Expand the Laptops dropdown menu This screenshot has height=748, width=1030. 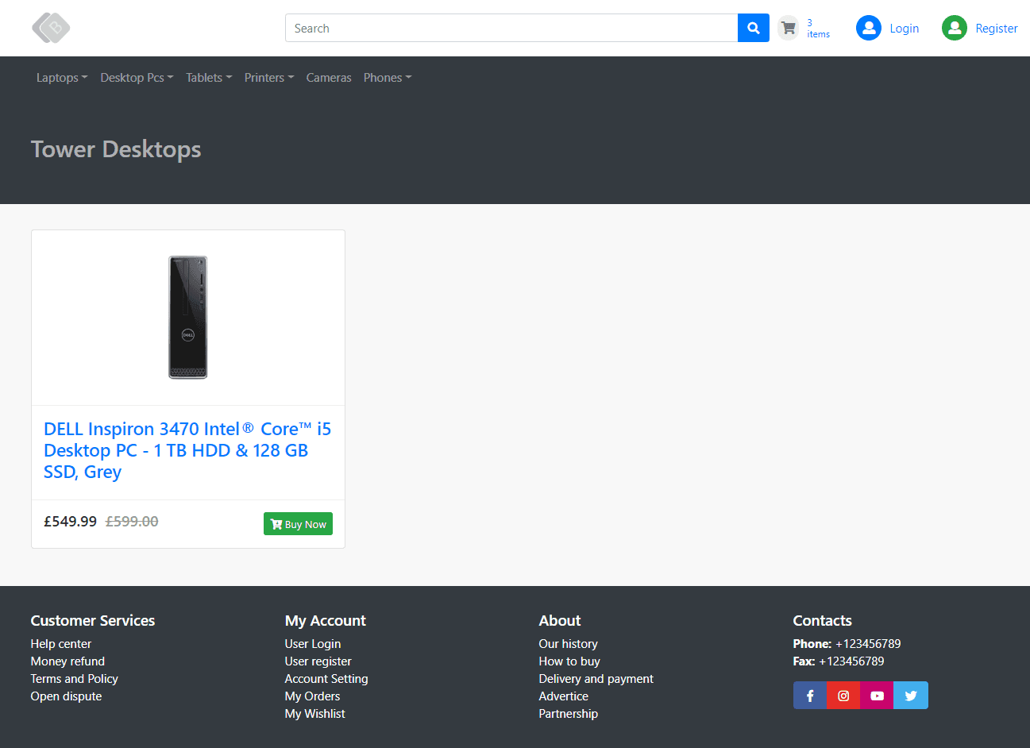62,78
